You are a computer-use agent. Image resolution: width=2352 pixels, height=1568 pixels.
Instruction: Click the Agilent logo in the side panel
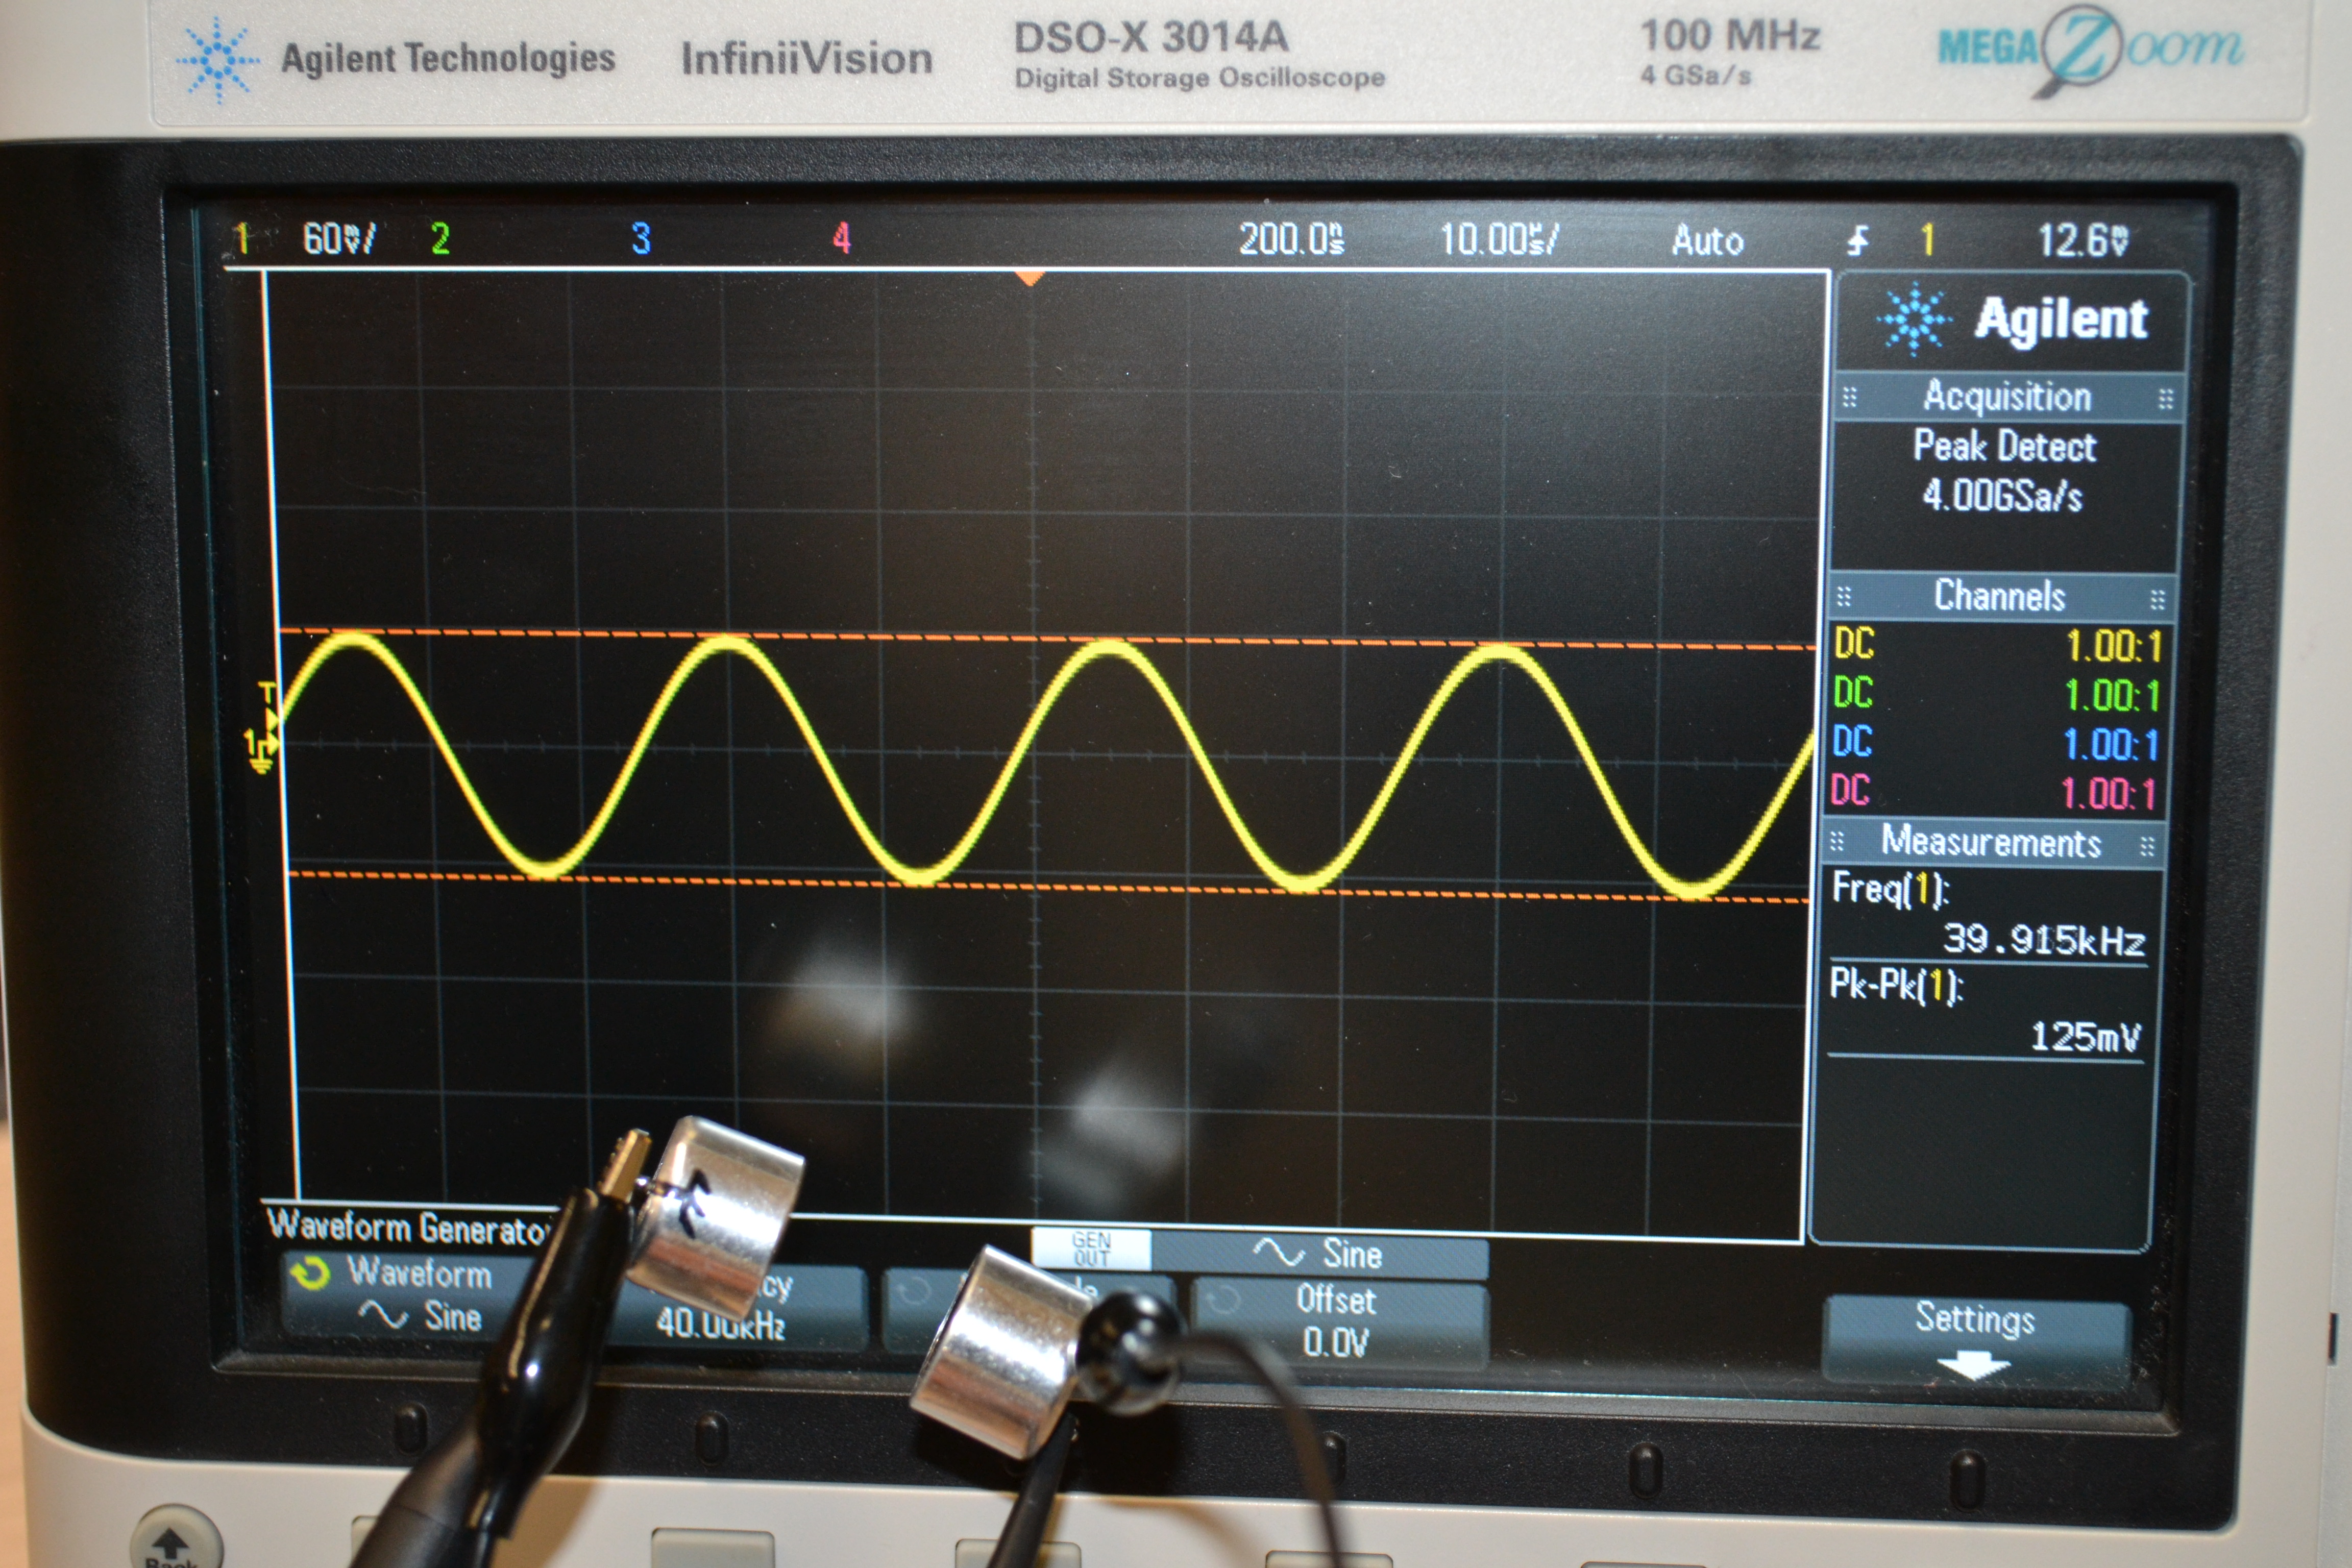click(x=2012, y=320)
